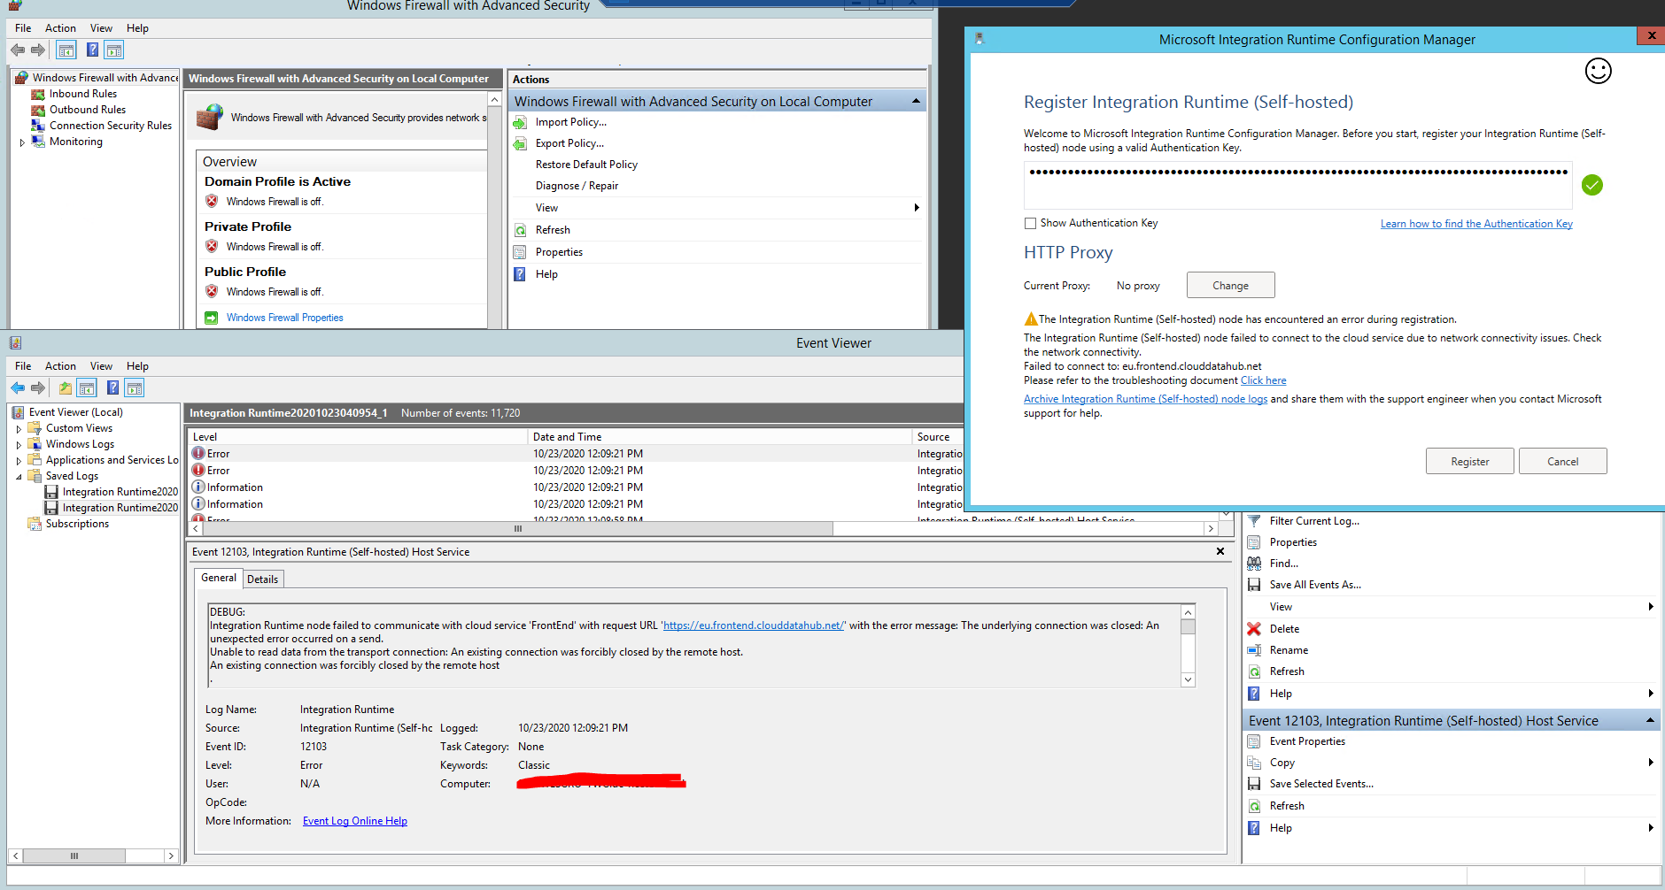Open the View submenu arrow in Actions pane
The image size is (1665, 890).
point(1651,607)
